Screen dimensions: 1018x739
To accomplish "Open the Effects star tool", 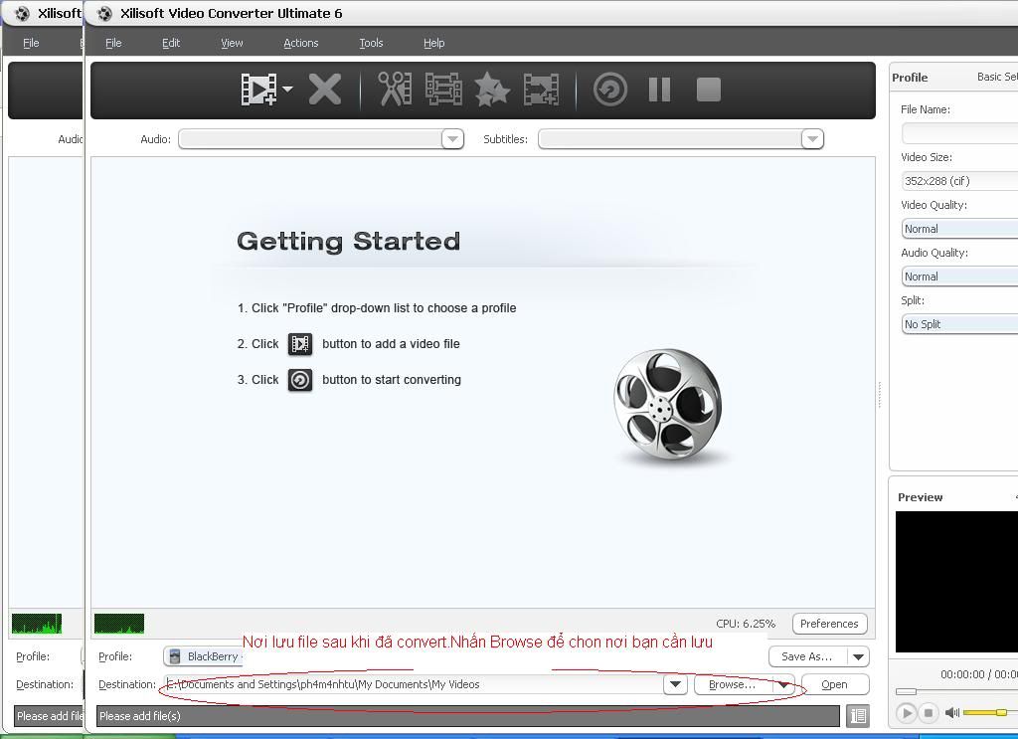I will pyautogui.click(x=492, y=90).
